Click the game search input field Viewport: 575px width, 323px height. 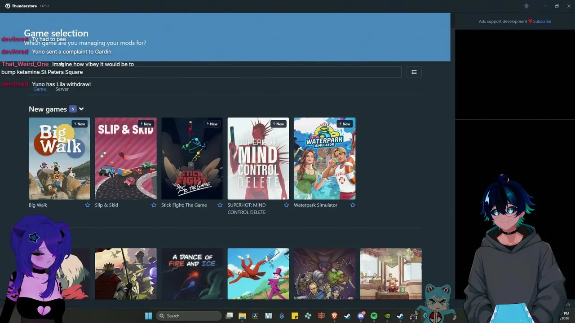click(215, 72)
